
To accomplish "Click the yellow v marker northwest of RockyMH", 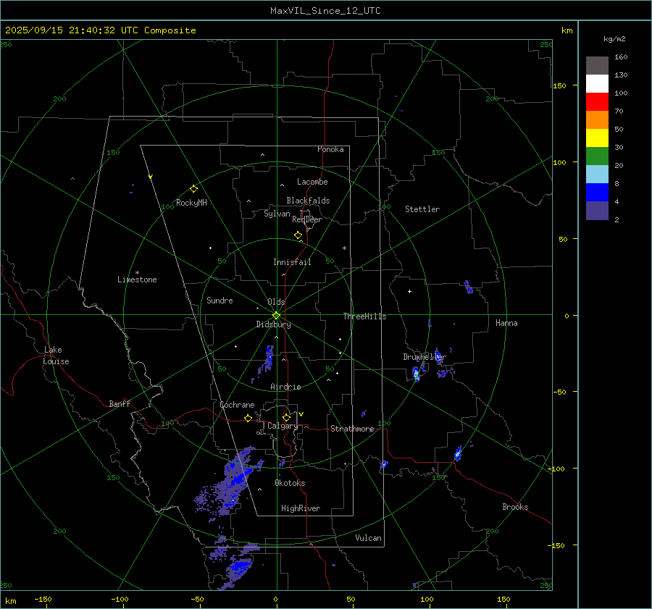I will [151, 177].
